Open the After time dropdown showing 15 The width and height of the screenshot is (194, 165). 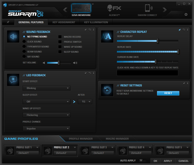pos(85,102)
